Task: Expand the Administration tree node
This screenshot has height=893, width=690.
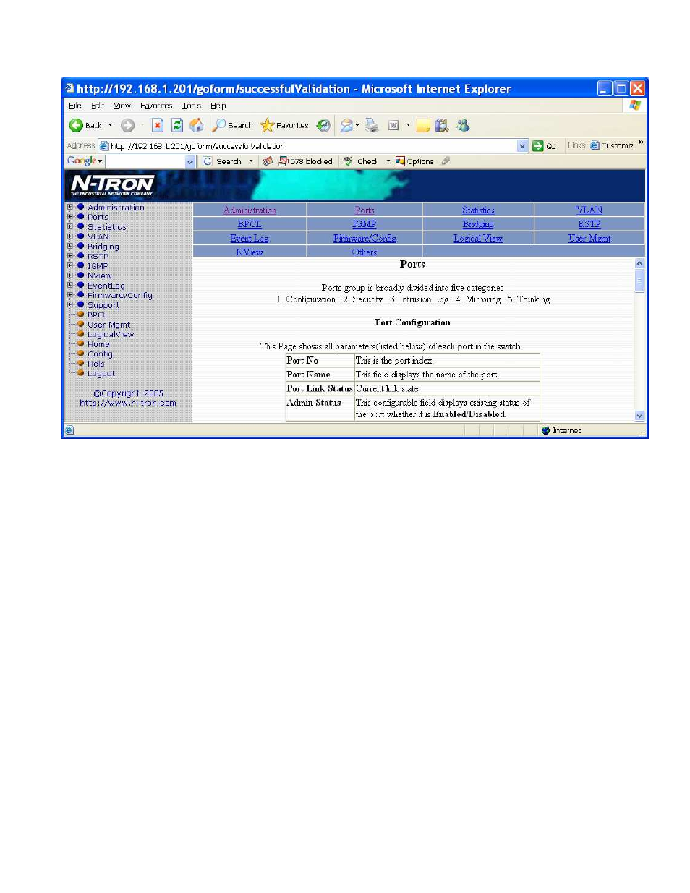Action: pyautogui.click(x=70, y=207)
